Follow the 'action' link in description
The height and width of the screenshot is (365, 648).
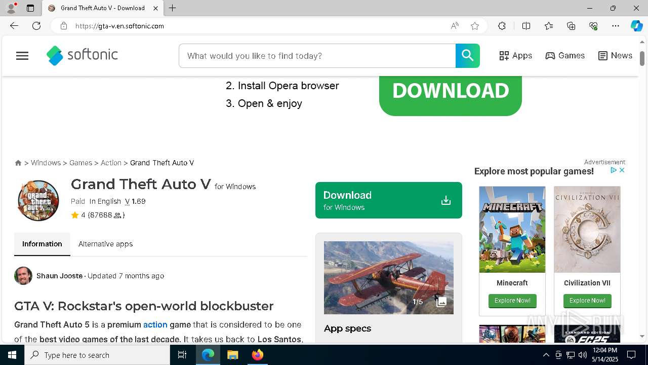click(x=155, y=324)
